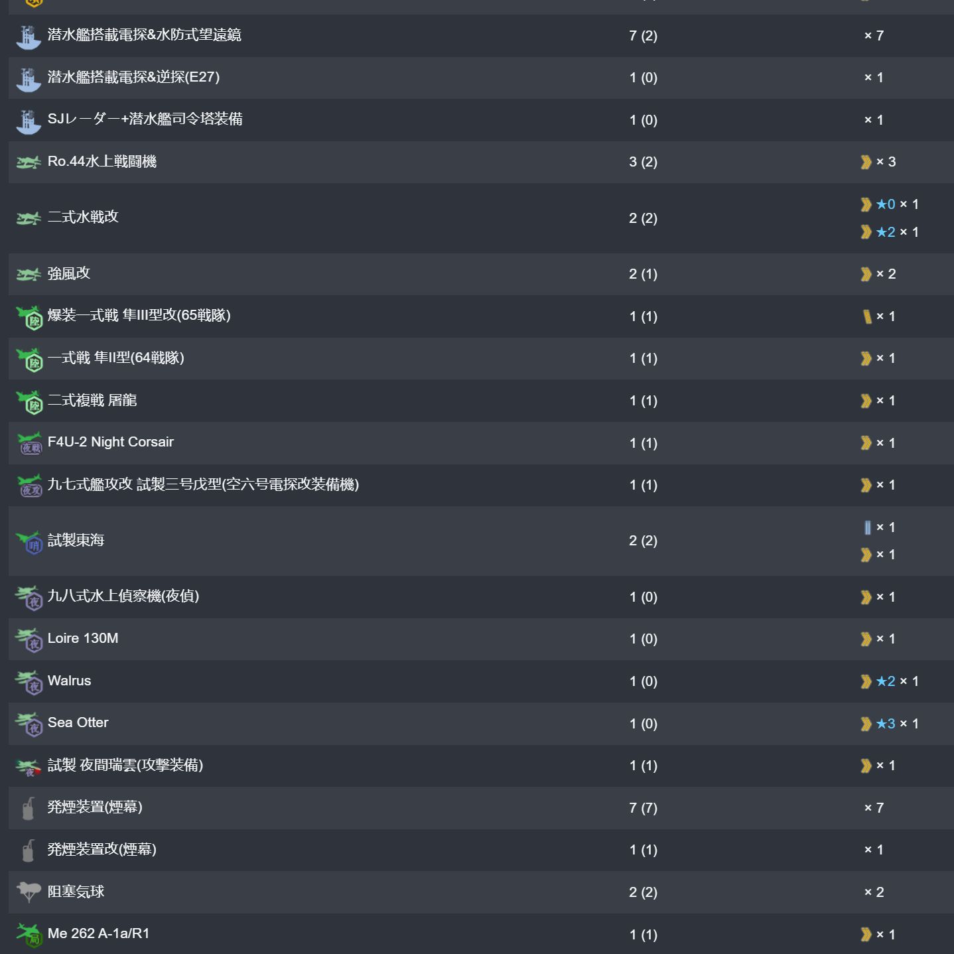
Task: Click the jet fighter icon beside Me 262 A-1a/R1
Action: pos(29,935)
